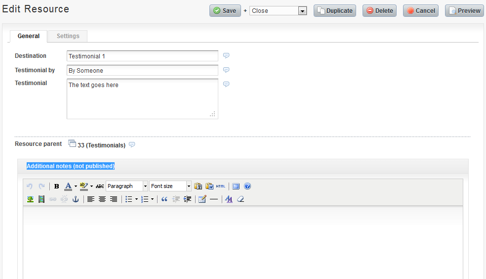The image size is (486, 279).
Task: Insert a horizontal rule line
Action: coord(214,199)
